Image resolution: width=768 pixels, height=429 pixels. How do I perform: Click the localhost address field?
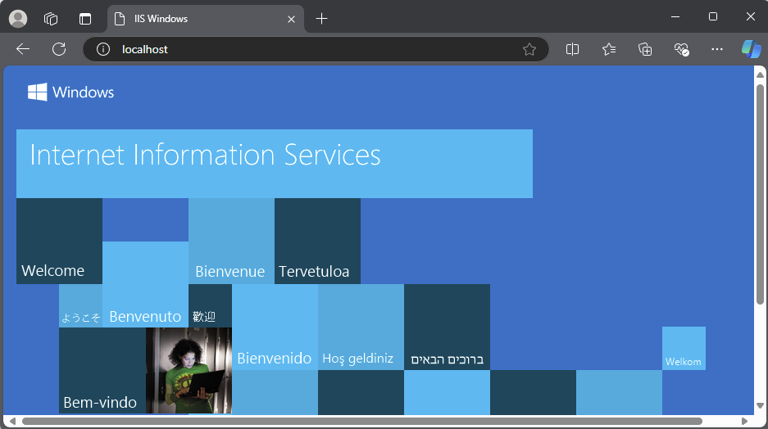point(316,49)
